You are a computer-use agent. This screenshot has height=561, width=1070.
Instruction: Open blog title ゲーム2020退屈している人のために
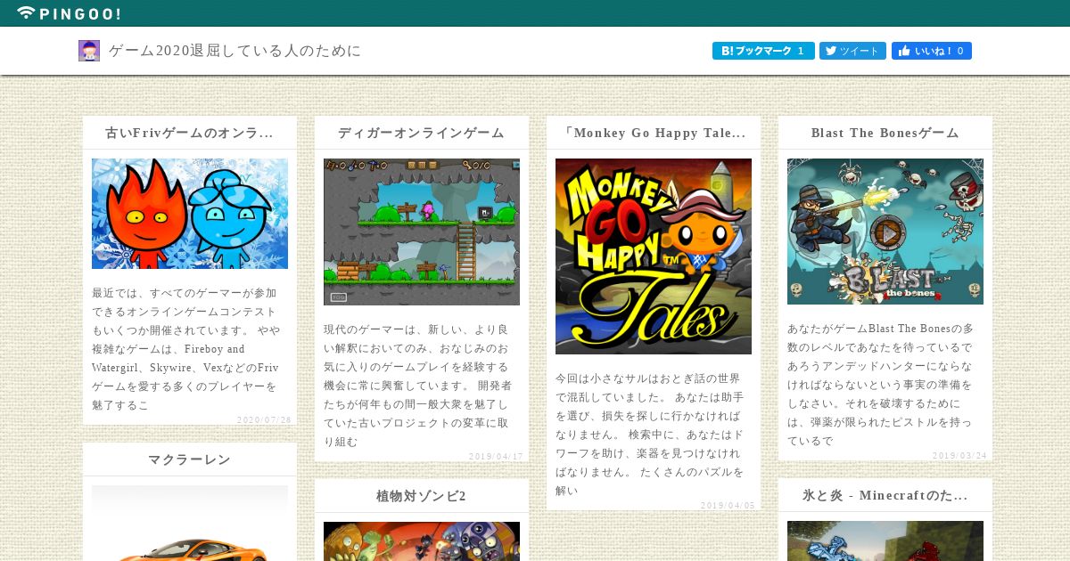[235, 51]
